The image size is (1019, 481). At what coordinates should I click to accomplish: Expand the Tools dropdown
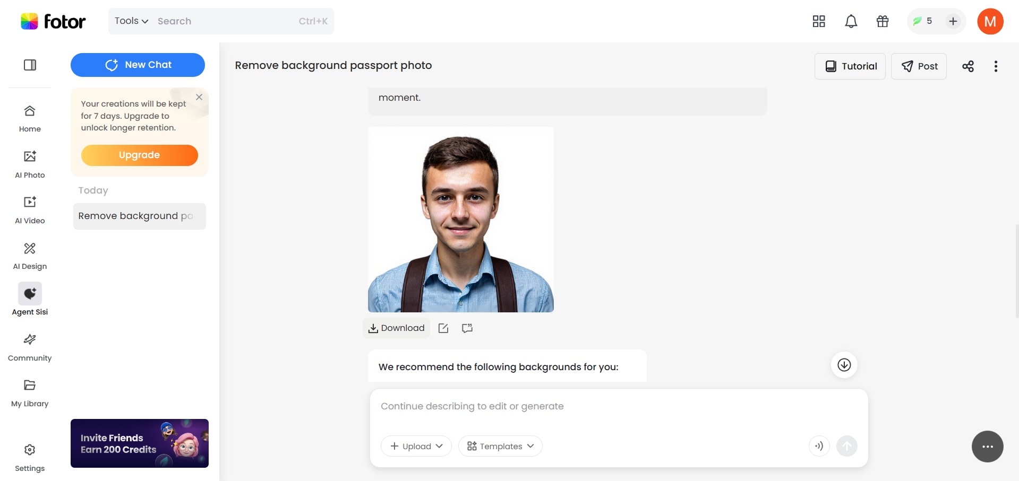[x=131, y=21]
